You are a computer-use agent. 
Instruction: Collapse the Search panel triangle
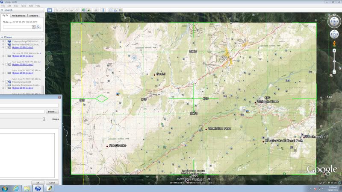(2, 10)
